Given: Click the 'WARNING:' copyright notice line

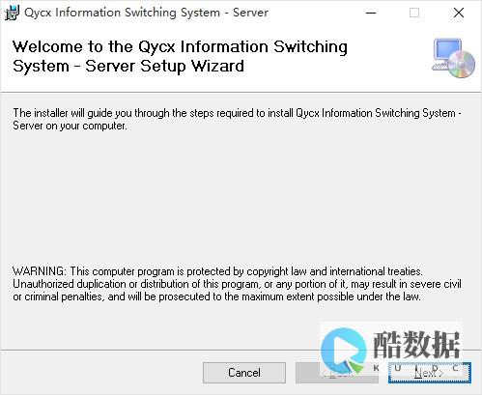Looking at the screenshot, I should (217, 271).
